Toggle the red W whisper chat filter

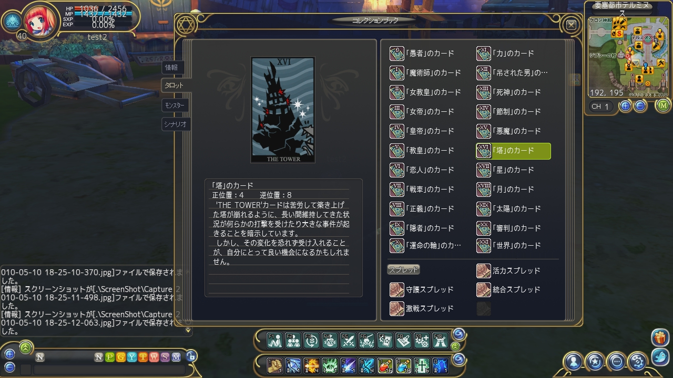click(x=154, y=357)
